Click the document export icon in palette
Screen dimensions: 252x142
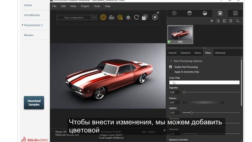point(218,21)
